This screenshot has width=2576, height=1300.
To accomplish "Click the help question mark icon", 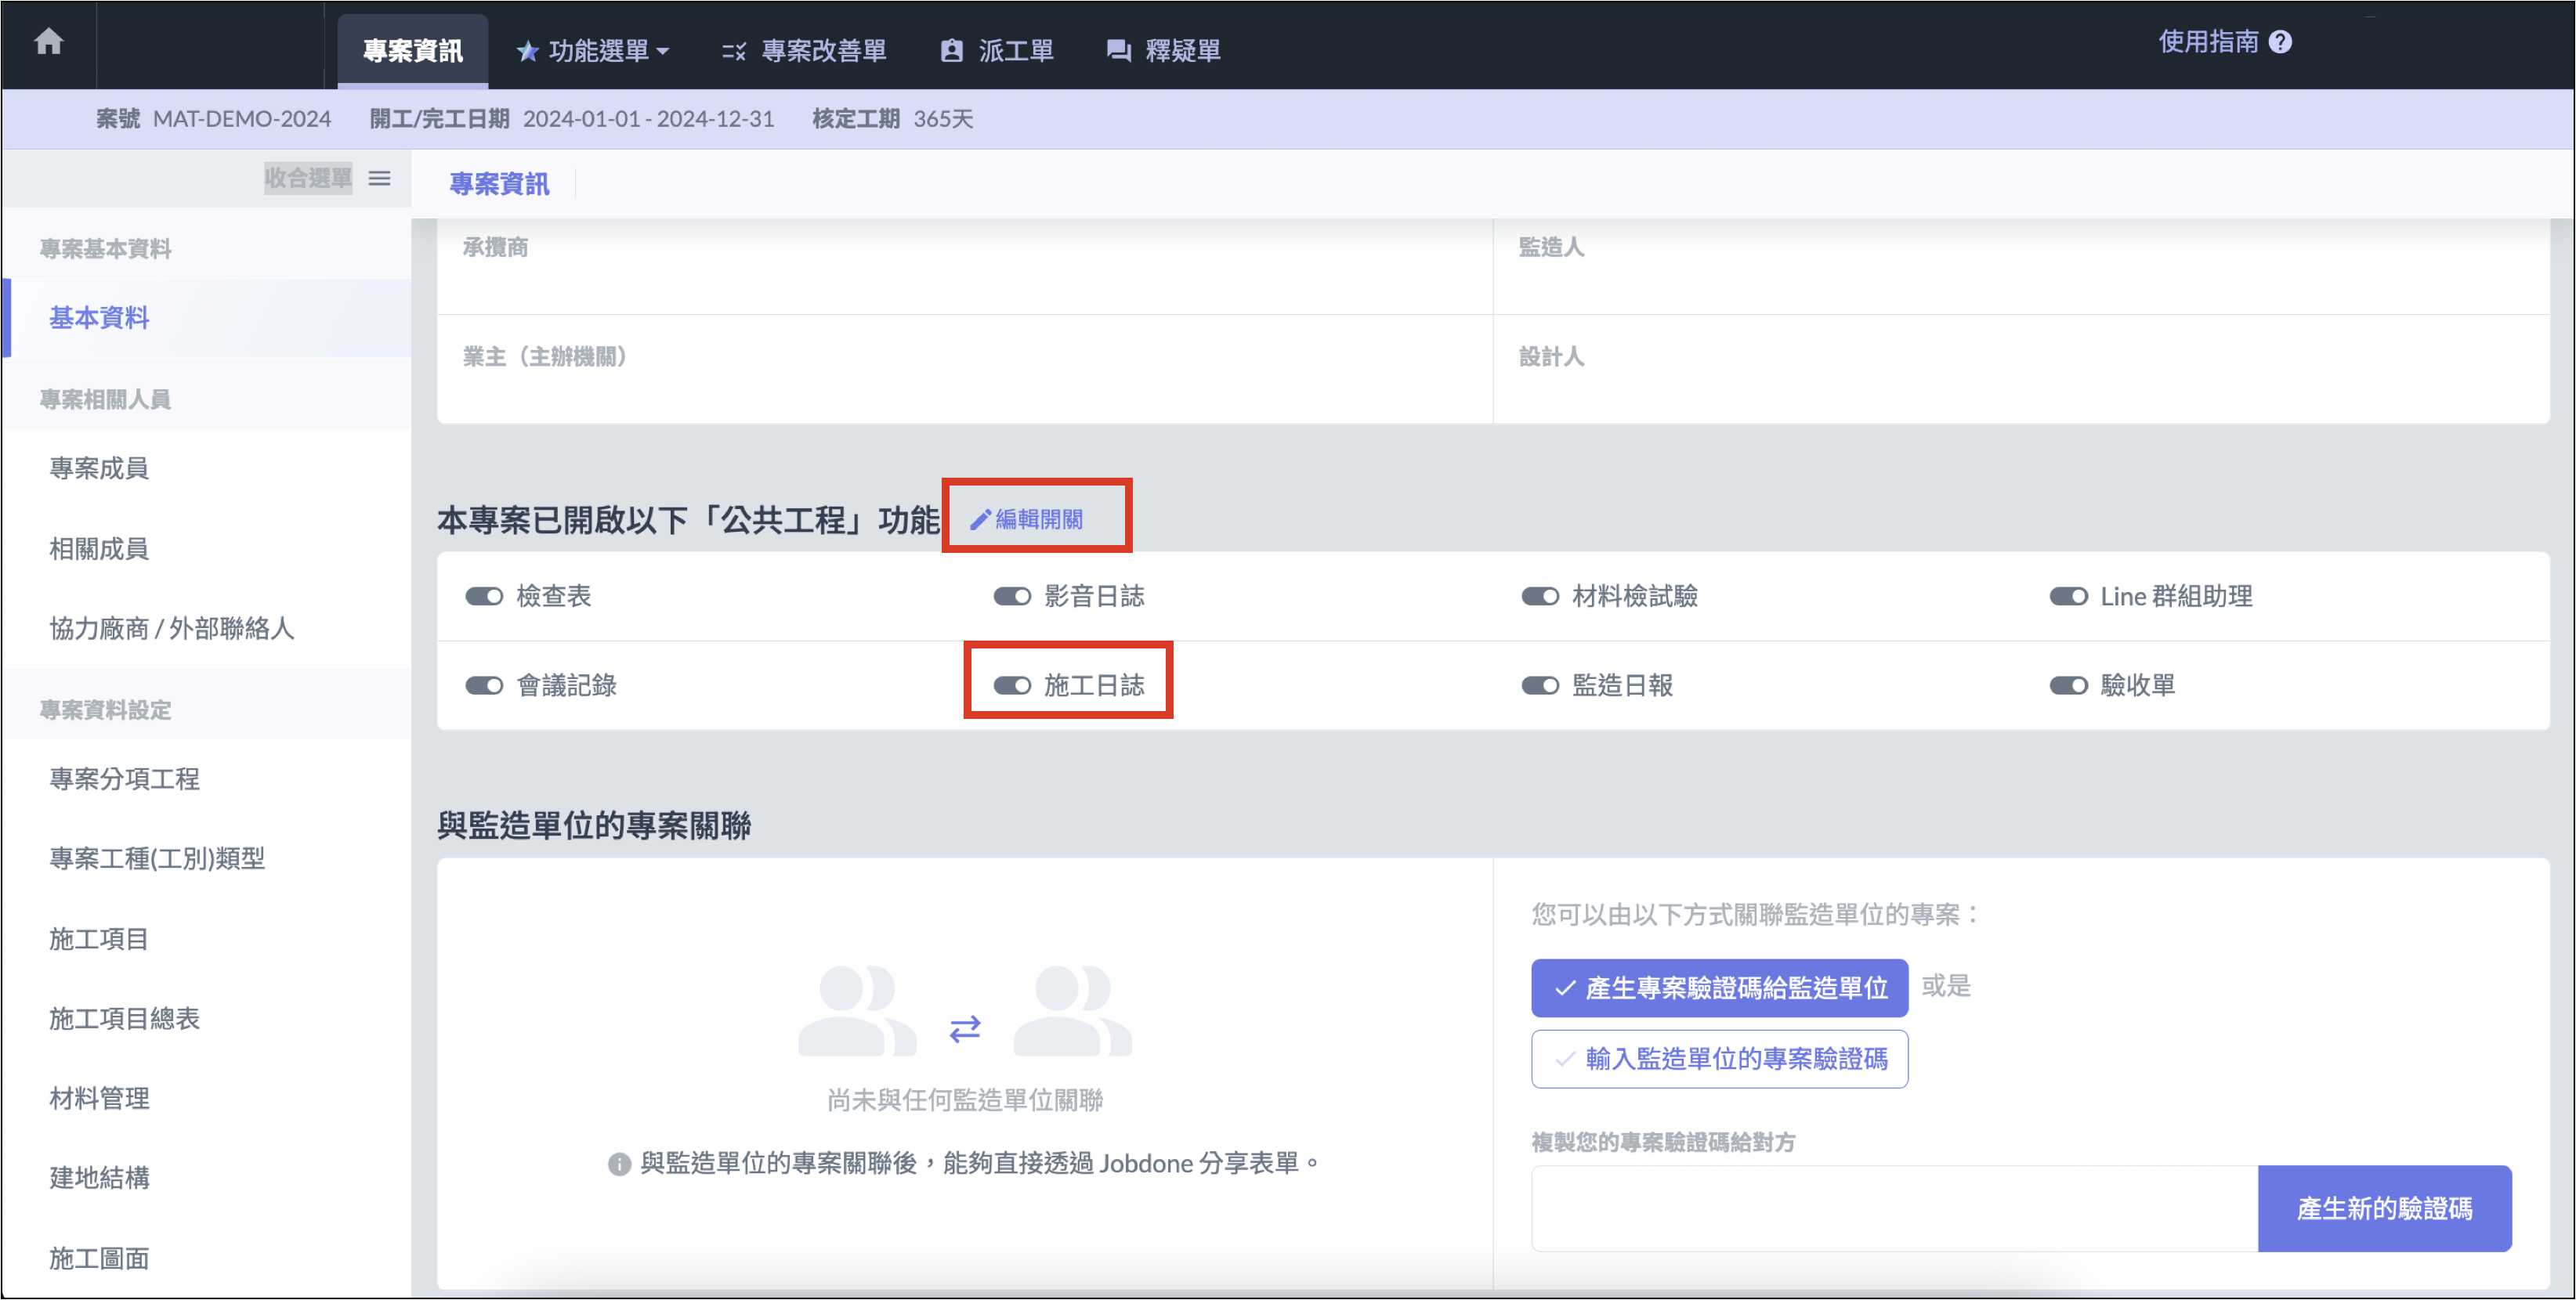I will coord(2280,42).
